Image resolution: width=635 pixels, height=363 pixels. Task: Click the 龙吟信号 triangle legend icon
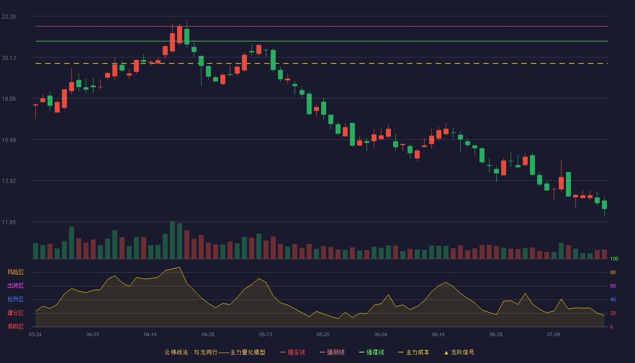pos(446,353)
